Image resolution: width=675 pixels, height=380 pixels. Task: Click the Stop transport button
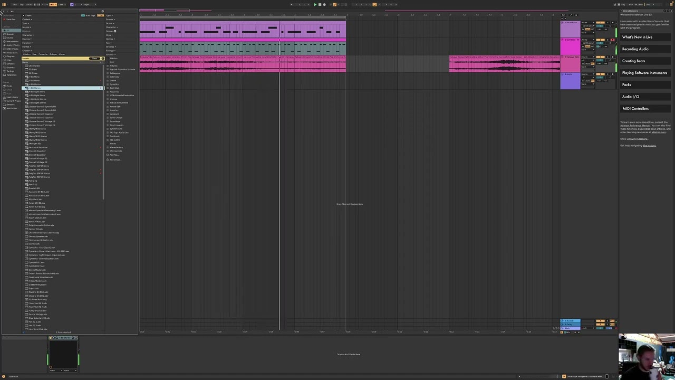320,4
